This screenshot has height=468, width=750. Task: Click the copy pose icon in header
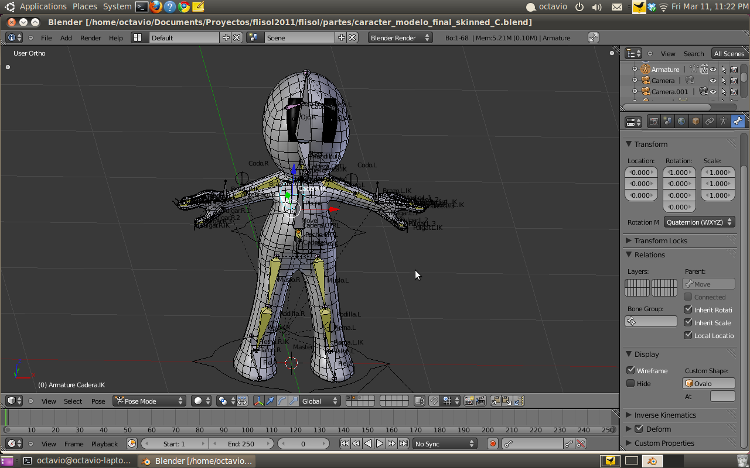496,401
